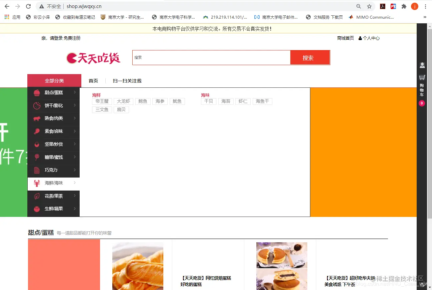This screenshot has width=432, height=290.
Task: Click the red 搜索 search button
Action: pyautogui.click(x=310, y=57)
